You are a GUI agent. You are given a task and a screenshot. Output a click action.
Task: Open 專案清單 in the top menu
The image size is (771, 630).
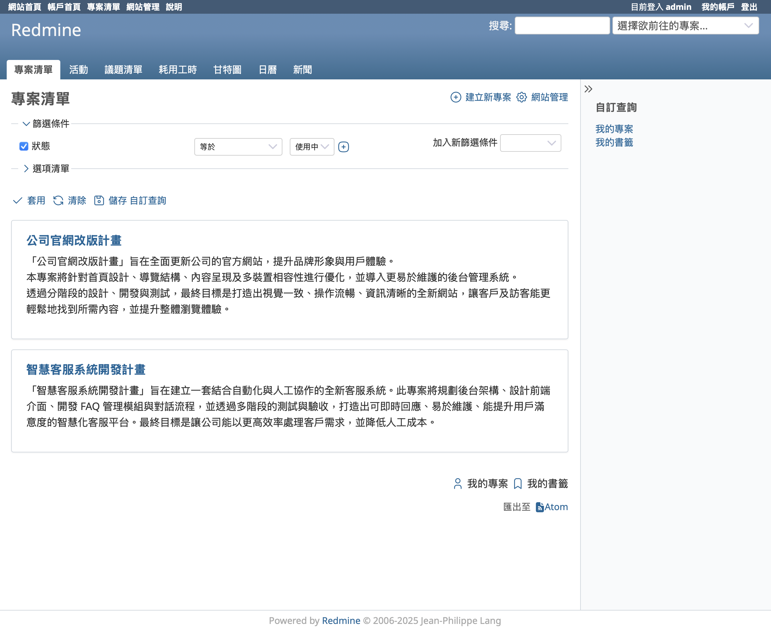pos(103,7)
